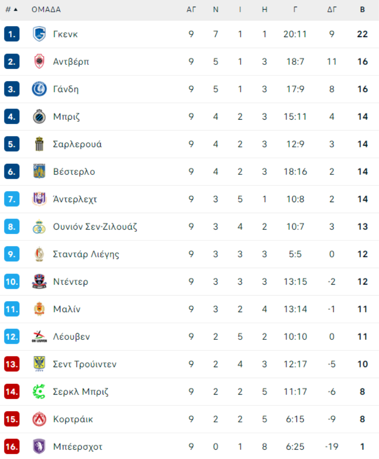Click the Κορτράικ red crest
This screenshot has height=459, width=379.
pos(39,419)
